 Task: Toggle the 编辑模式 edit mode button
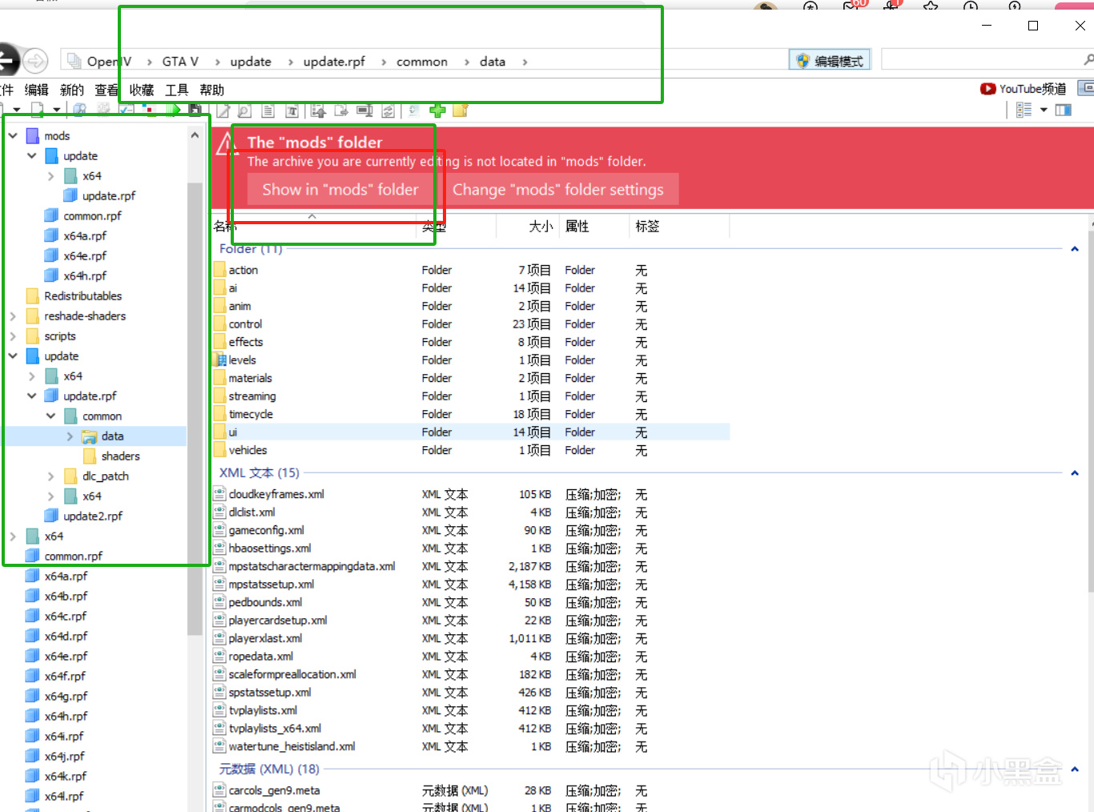[x=830, y=61]
